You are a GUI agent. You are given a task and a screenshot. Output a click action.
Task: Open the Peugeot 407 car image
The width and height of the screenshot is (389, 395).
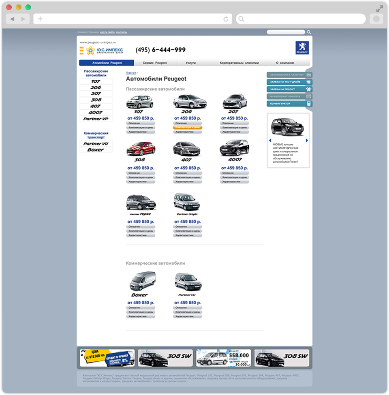(x=187, y=149)
